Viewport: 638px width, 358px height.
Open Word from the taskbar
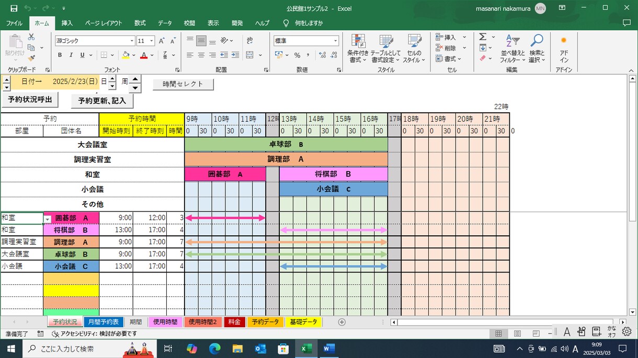pyautogui.click(x=329, y=349)
